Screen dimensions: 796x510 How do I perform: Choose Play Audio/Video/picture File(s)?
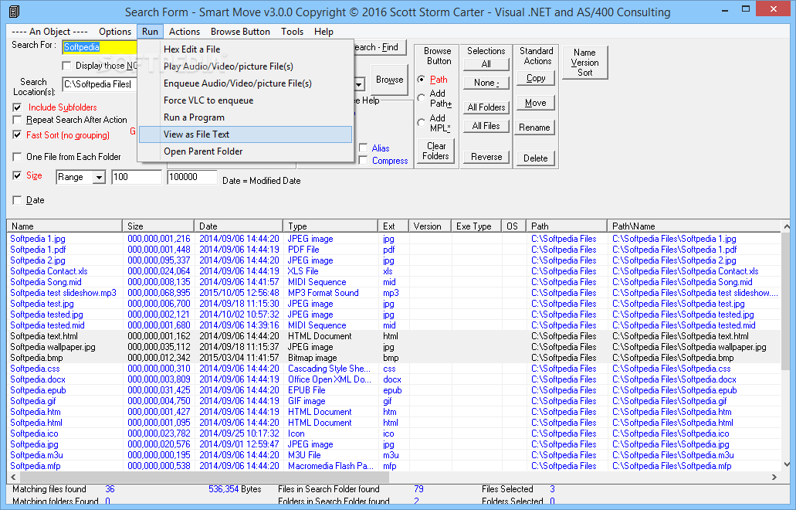(246, 66)
